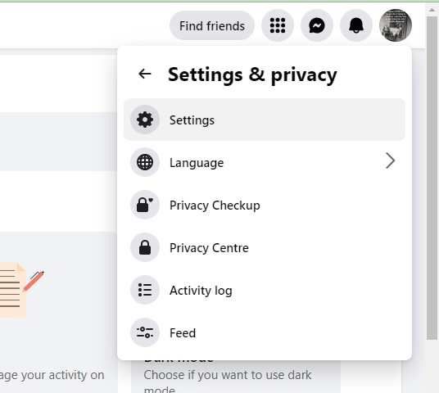
Task: Open Privacy Centre menu entry
Action: point(265,247)
